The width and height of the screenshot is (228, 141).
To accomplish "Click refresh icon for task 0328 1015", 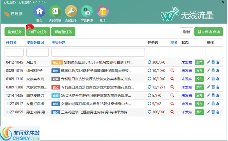I will click(149, 70).
